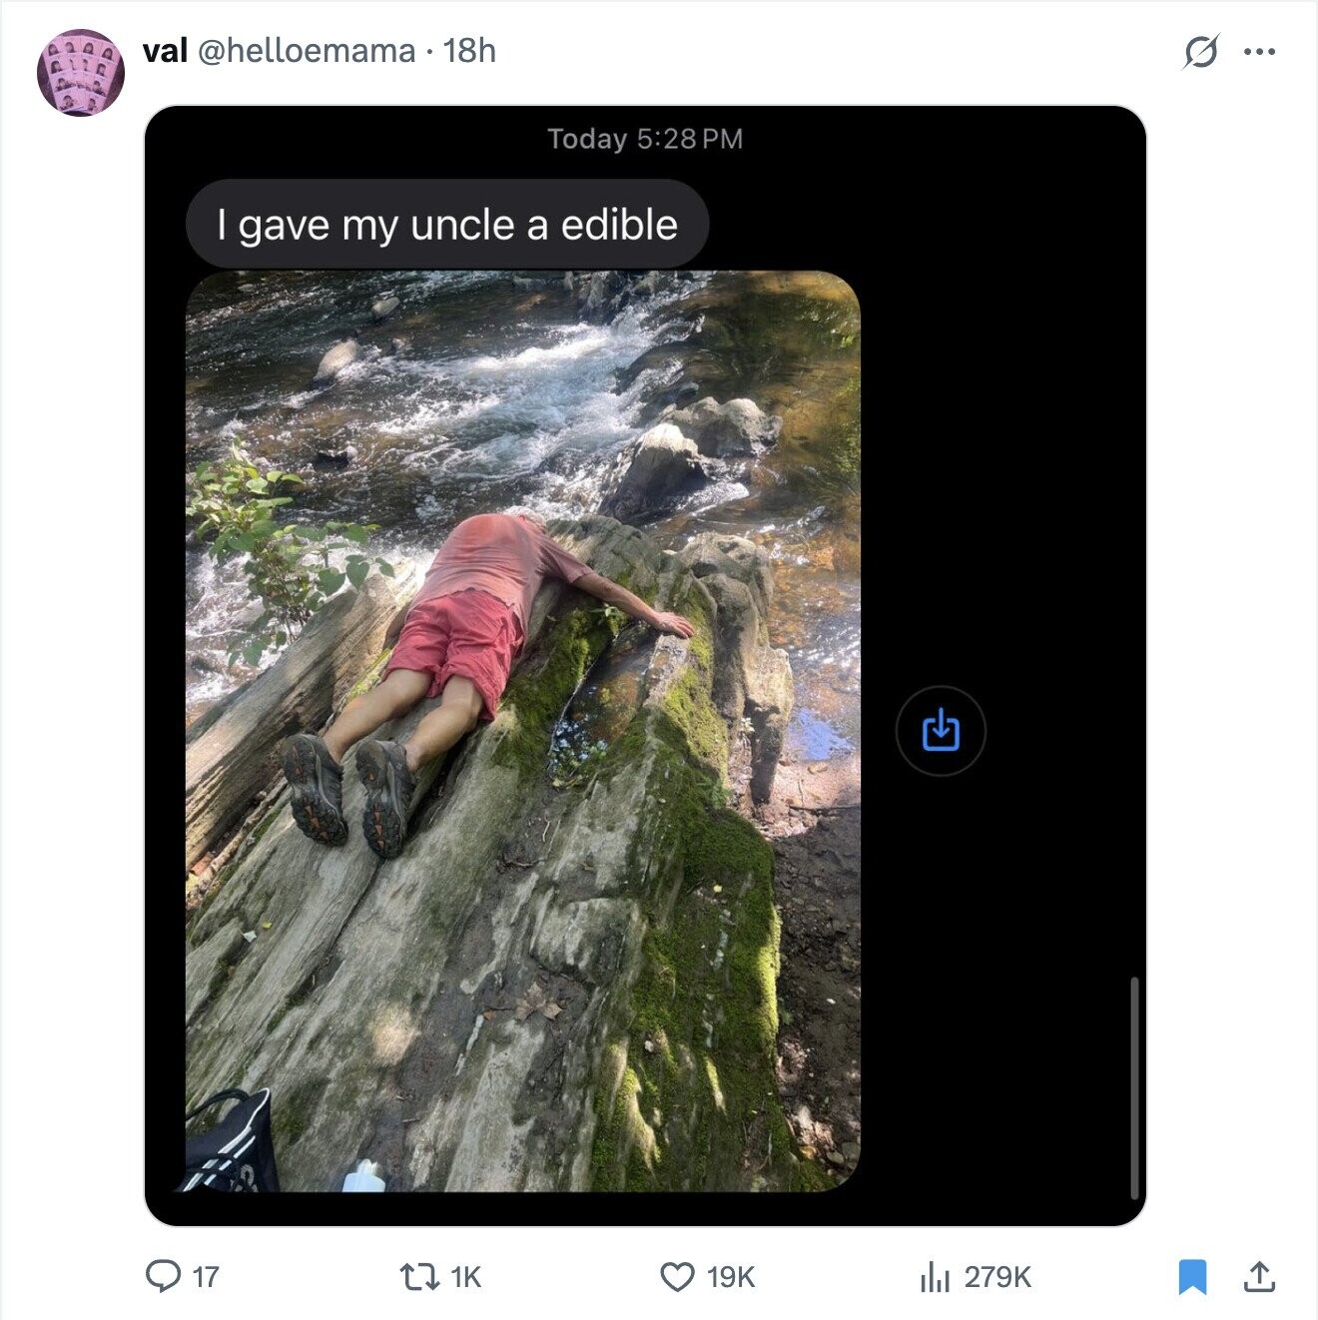Open val's profile picture avatar

(x=80, y=73)
